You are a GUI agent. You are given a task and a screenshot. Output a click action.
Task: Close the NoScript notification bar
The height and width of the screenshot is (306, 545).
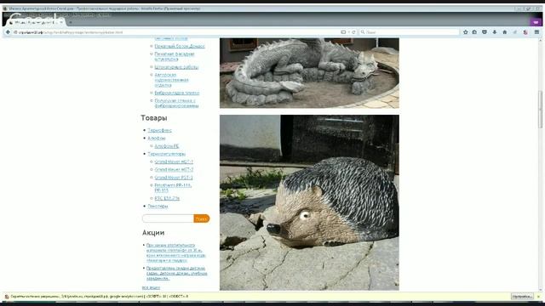(538, 297)
